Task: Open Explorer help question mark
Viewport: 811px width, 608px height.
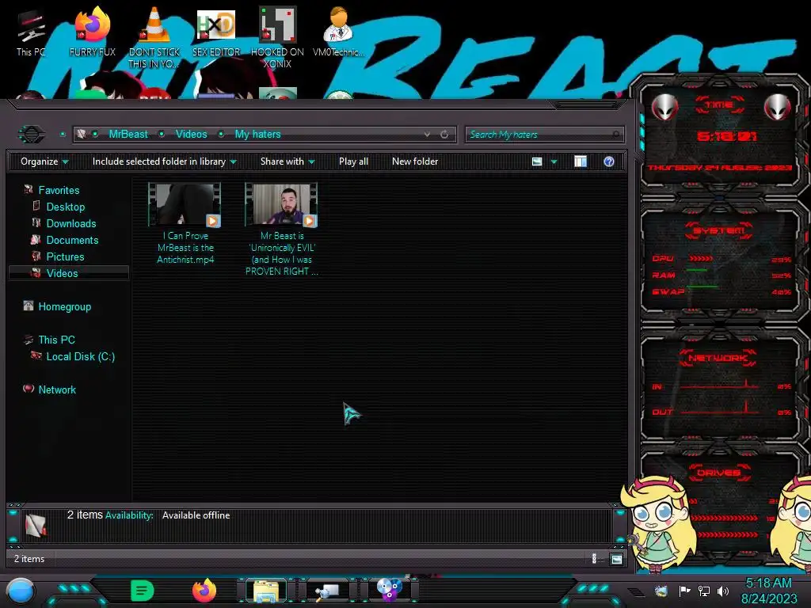Action: (609, 161)
